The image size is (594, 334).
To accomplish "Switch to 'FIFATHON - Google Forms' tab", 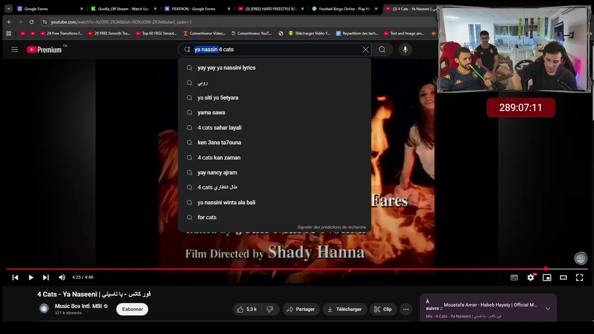I will click(x=198, y=8).
